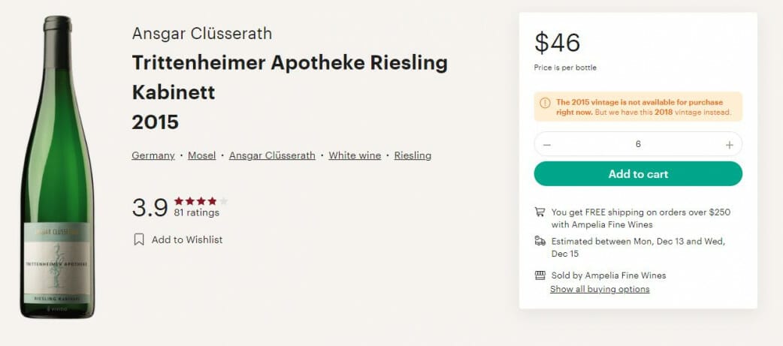Increase bottle quantity with plus button
The image size is (783, 346).
(729, 145)
